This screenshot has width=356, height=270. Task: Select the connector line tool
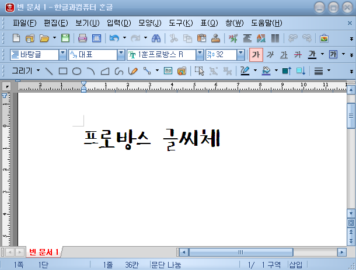point(147,71)
